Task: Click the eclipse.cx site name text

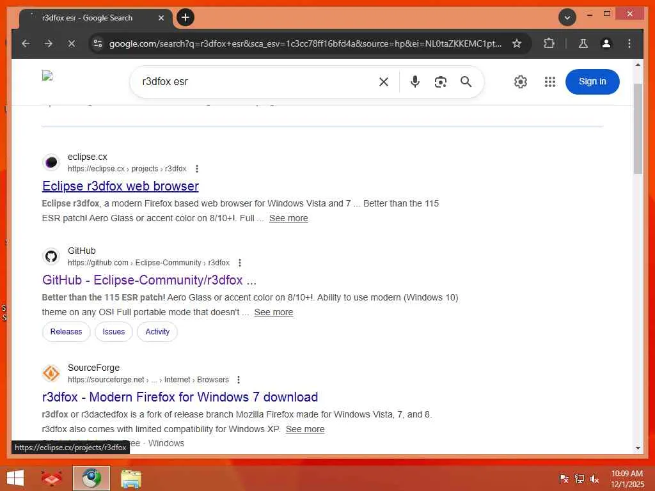Action: (x=87, y=157)
